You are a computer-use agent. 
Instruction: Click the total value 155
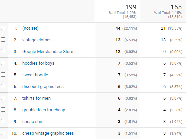pyautogui.click(x=176, y=7)
